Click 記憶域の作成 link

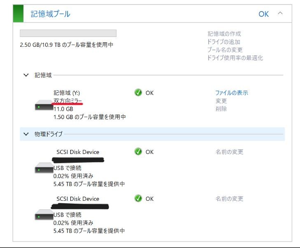[x=224, y=34]
